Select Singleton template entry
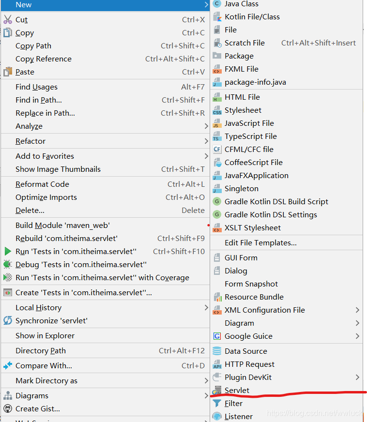Screen dimensions: 367x422 coord(286,189)
